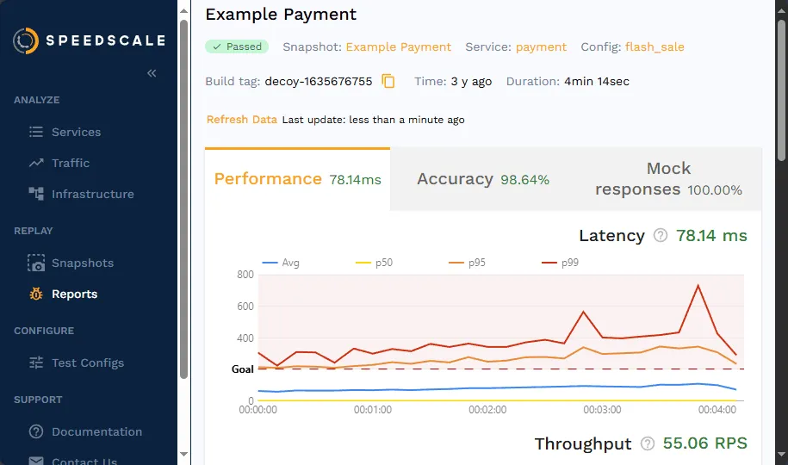Click the build tag decoy-1635676755 text
The width and height of the screenshot is (788, 465).
click(319, 82)
